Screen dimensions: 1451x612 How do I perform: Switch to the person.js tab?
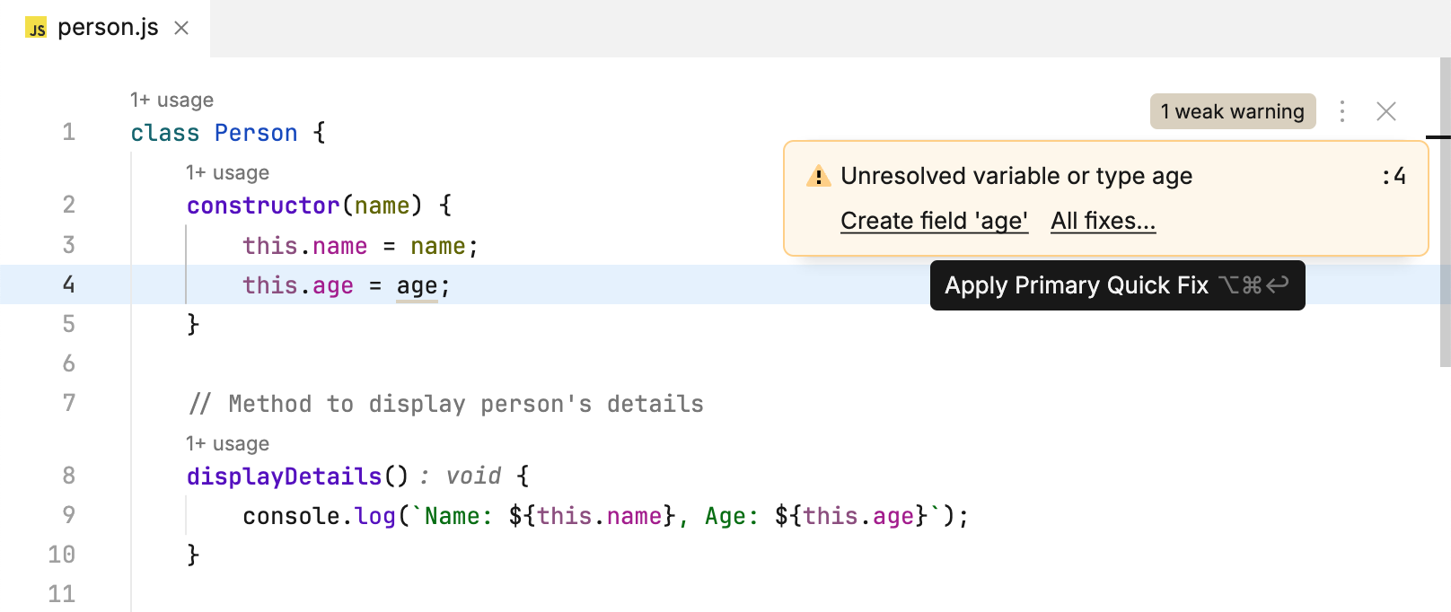pyautogui.click(x=108, y=28)
